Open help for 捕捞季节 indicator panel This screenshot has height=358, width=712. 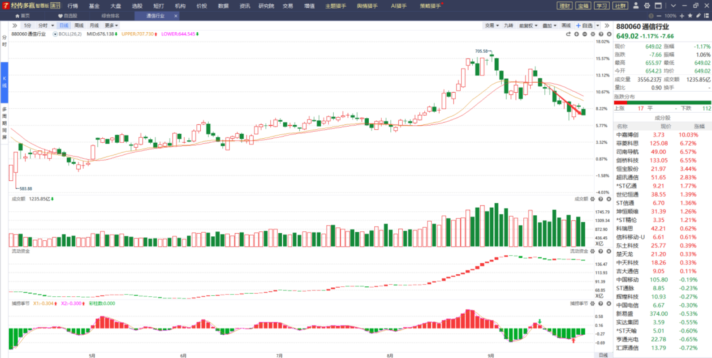point(600,303)
